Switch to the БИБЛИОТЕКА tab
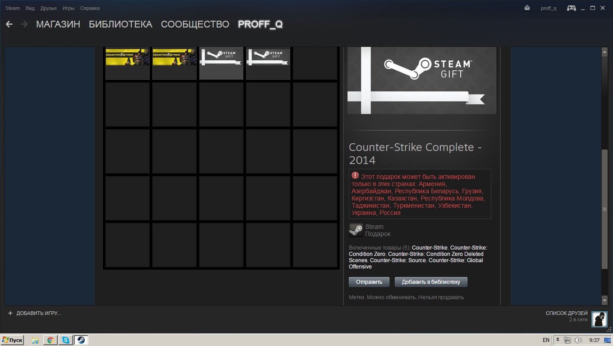This screenshot has height=346, width=613. (120, 24)
